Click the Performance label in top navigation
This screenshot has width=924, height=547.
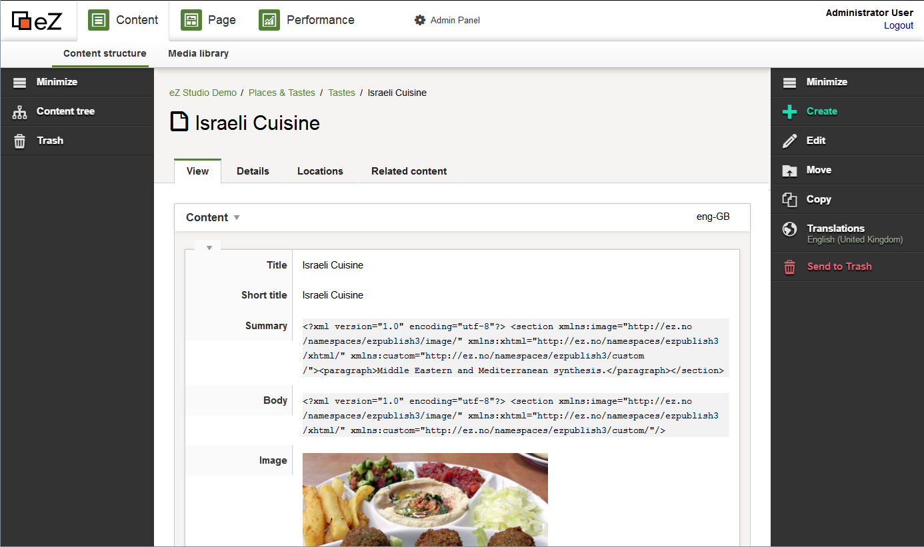321,20
